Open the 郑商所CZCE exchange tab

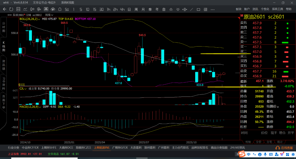83,148
